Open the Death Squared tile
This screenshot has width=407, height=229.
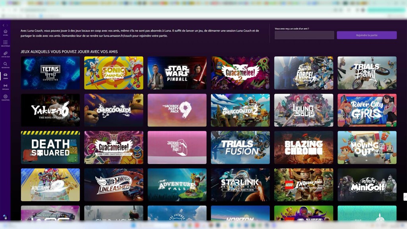pyautogui.click(x=50, y=147)
